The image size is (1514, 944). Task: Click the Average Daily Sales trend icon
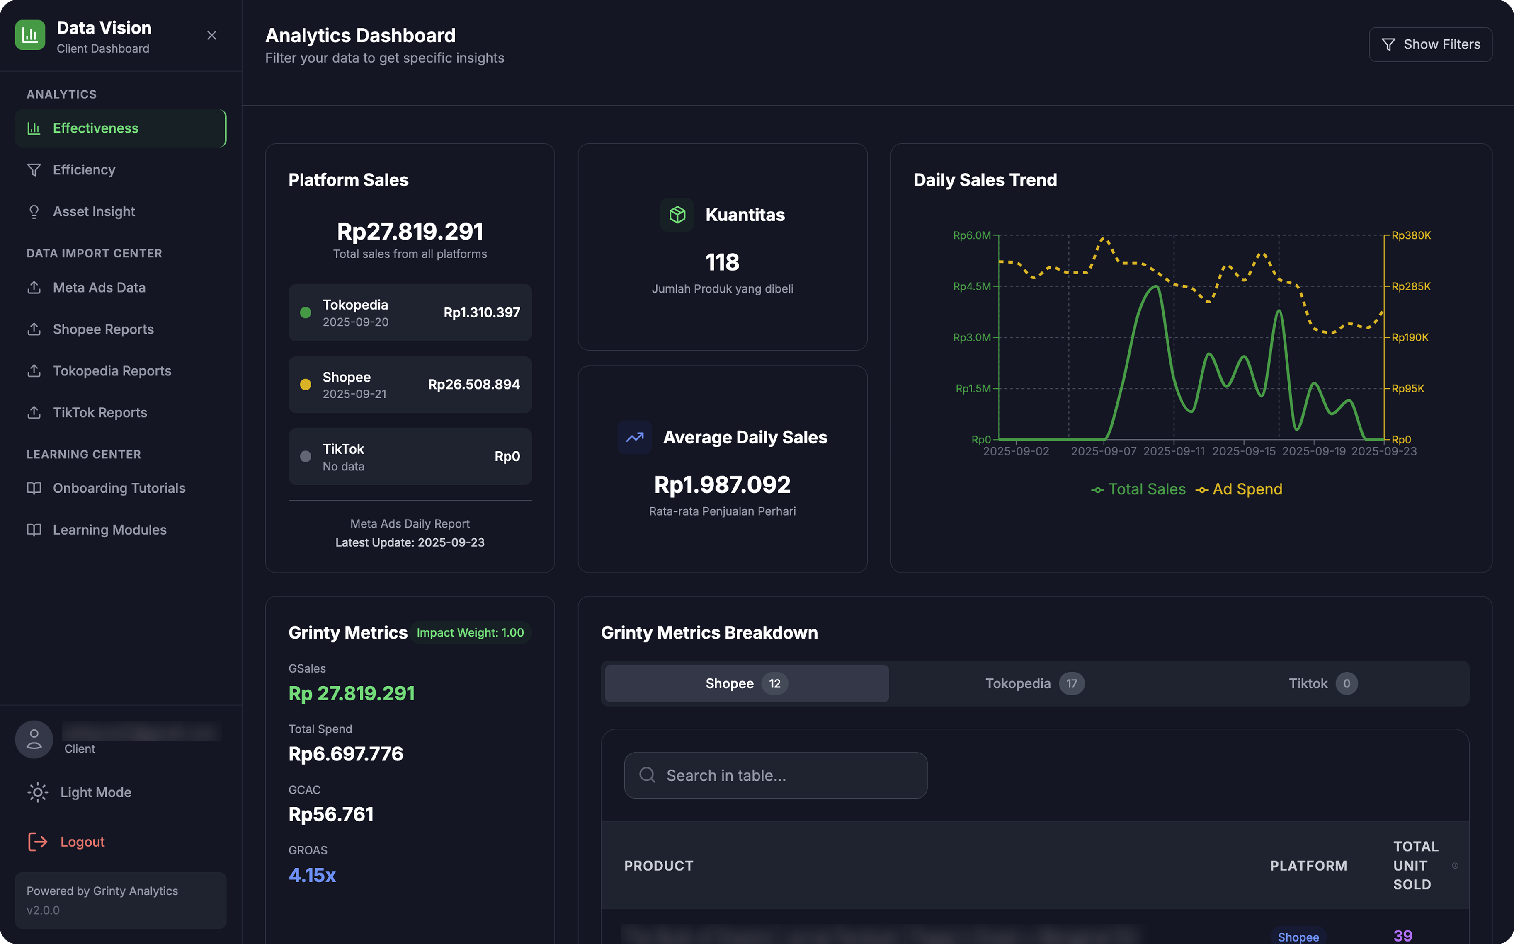click(x=635, y=437)
